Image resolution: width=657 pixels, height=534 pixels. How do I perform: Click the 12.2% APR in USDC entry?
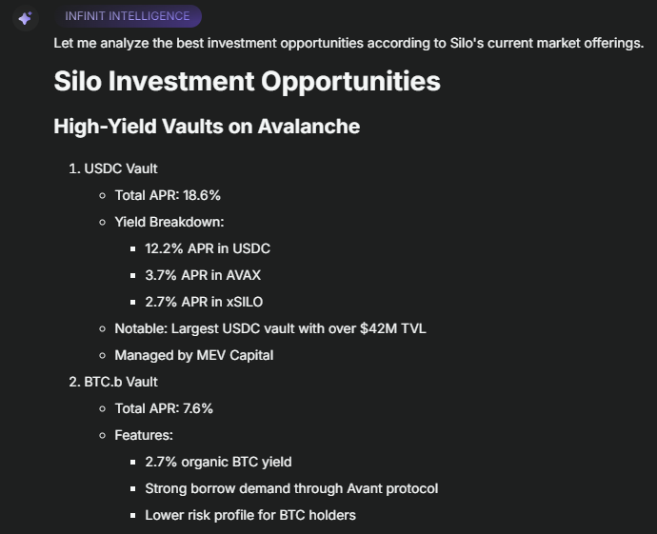tap(208, 248)
